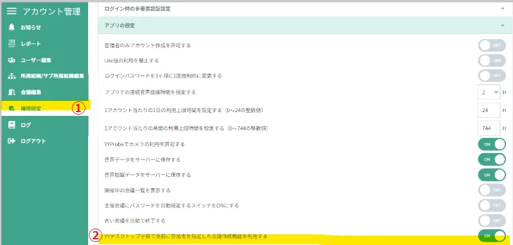The width and height of the screenshot is (513, 245).
Task: Click the ユーザー編集 users icon
Action: coord(12,60)
